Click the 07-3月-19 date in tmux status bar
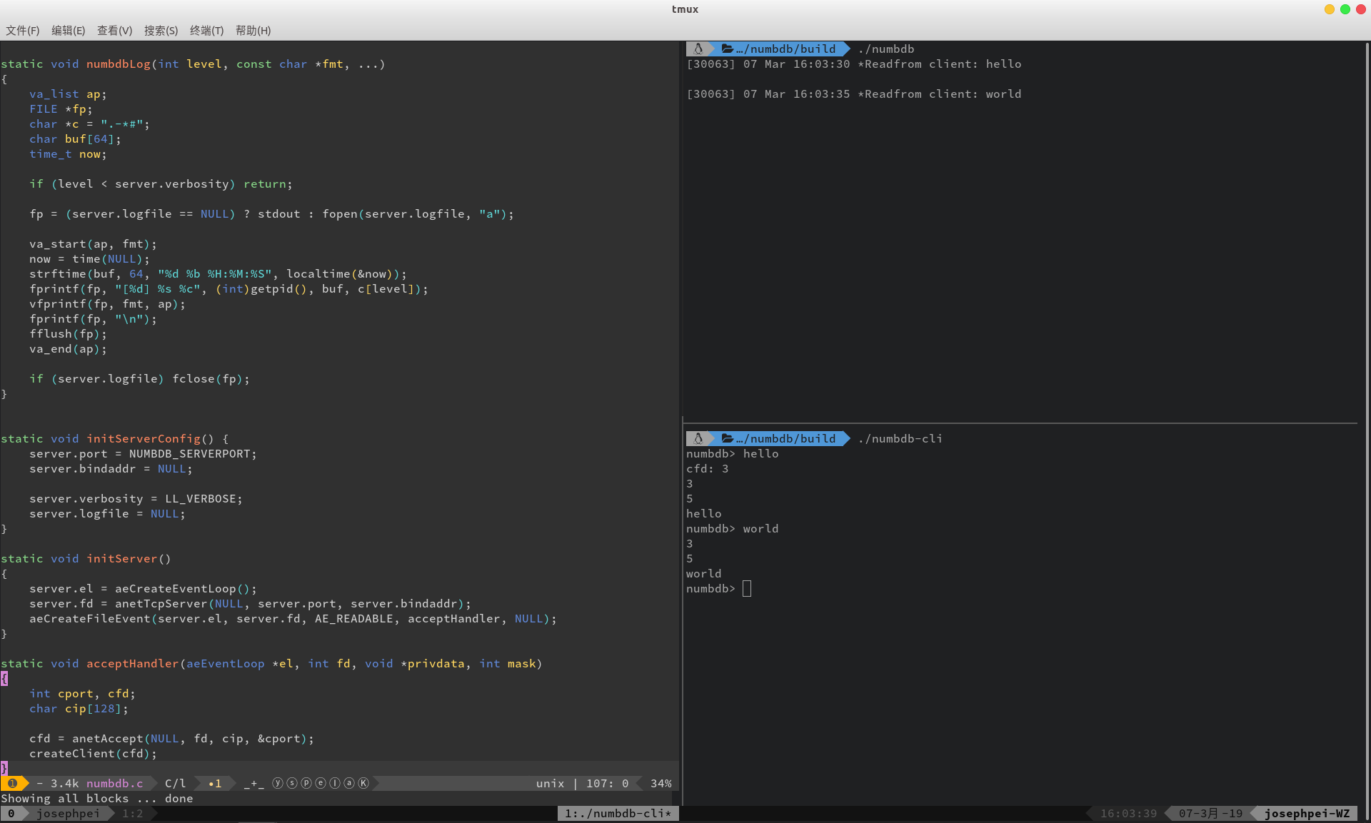Viewport: 1371px width, 823px height. (x=1210, y=814)
